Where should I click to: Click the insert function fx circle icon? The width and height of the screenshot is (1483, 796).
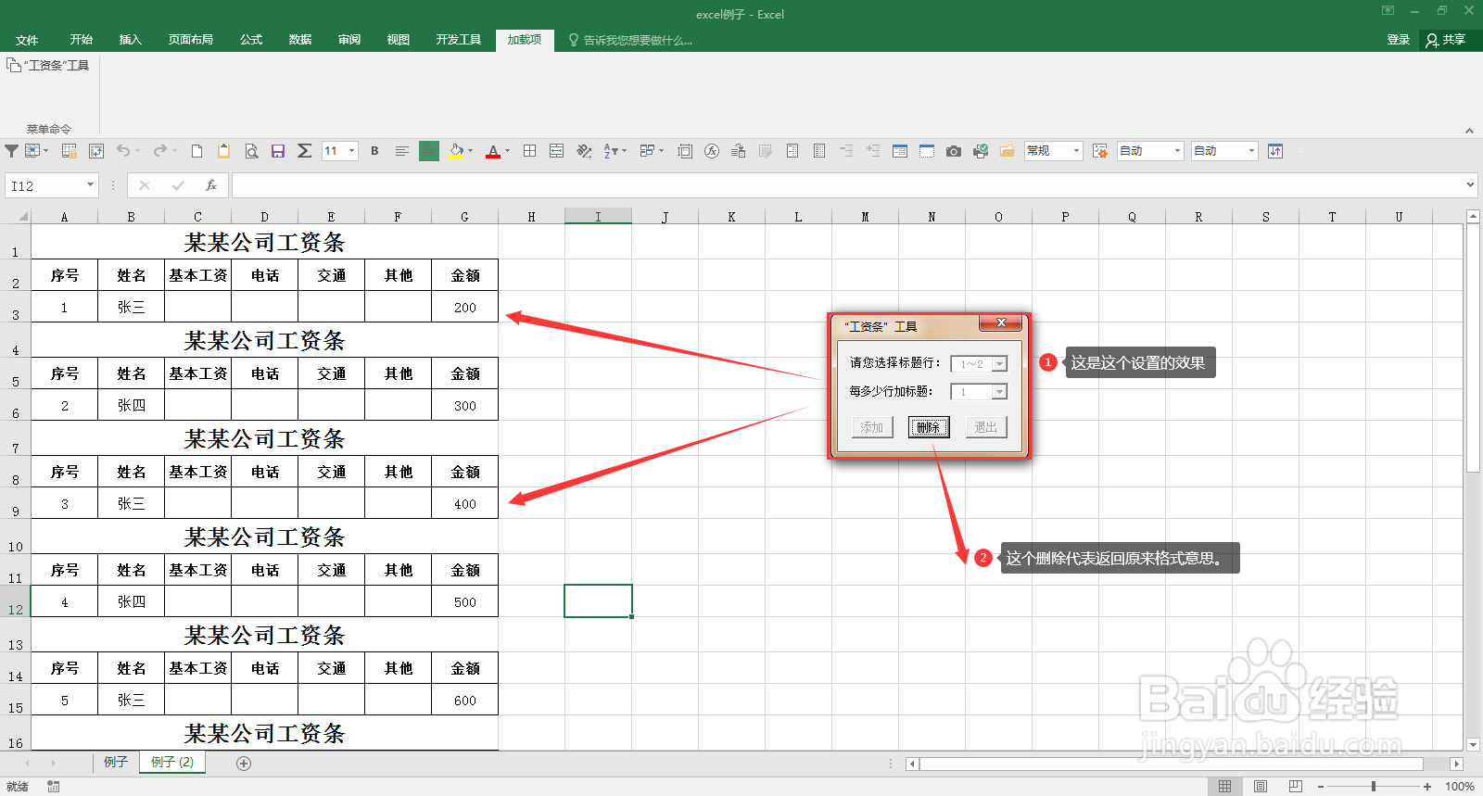point(712,151)
